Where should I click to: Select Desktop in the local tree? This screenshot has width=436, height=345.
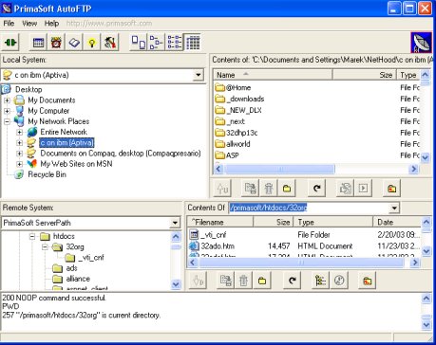tap(28, 89)
